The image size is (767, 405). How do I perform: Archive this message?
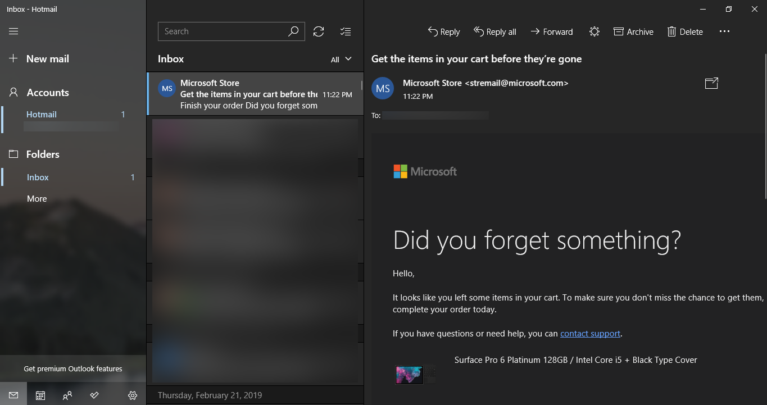pyautogui.click(x=633, y=32)
